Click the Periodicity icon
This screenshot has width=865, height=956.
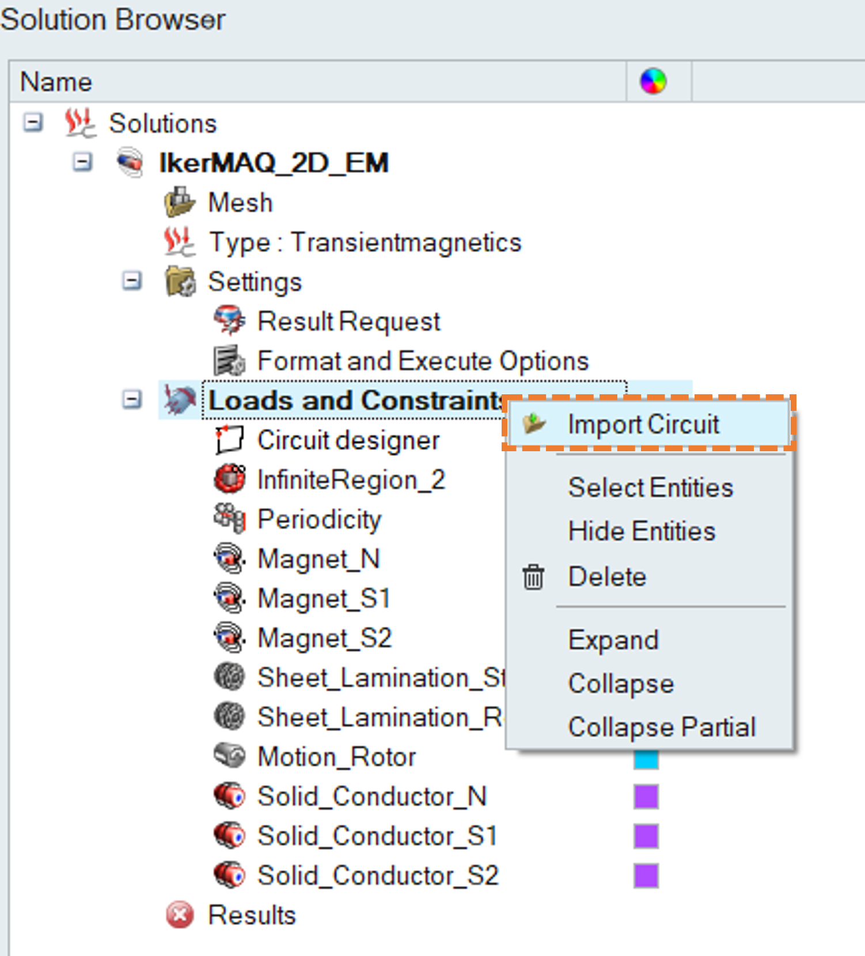[x=229, y=519]
